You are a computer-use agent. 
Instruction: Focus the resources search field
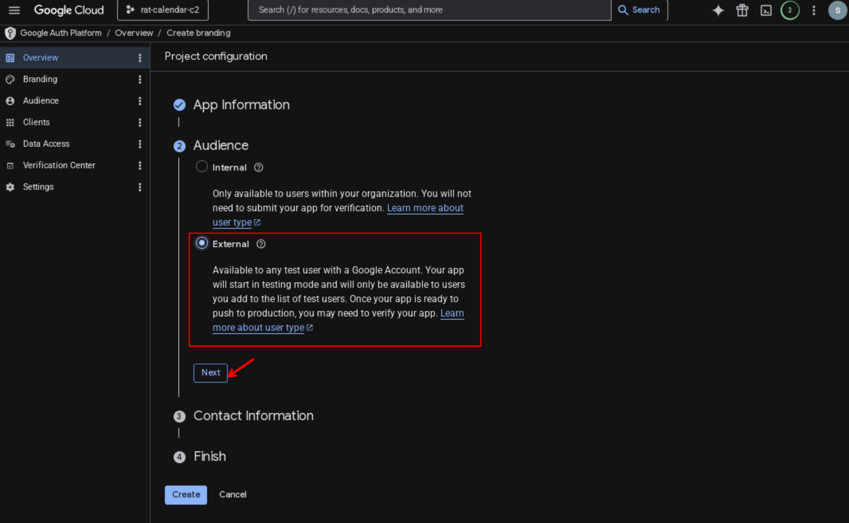coord(429,10)
